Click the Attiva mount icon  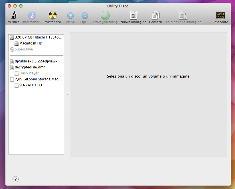[70, 16]
